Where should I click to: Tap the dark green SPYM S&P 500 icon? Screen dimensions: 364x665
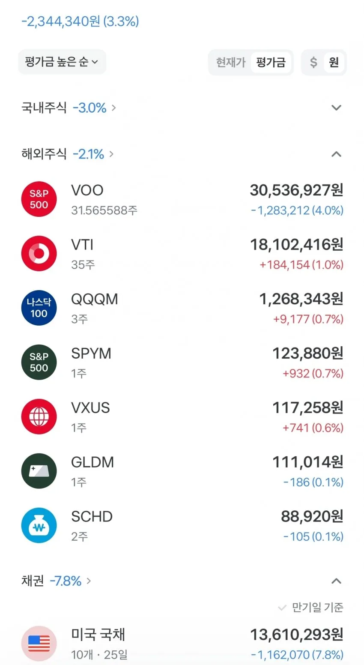[x=39, y=362]
